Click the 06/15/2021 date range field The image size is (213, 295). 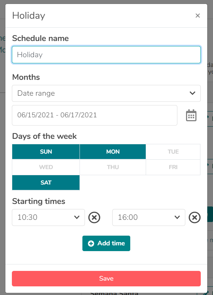pyautogui.click(x=94, y=115)
